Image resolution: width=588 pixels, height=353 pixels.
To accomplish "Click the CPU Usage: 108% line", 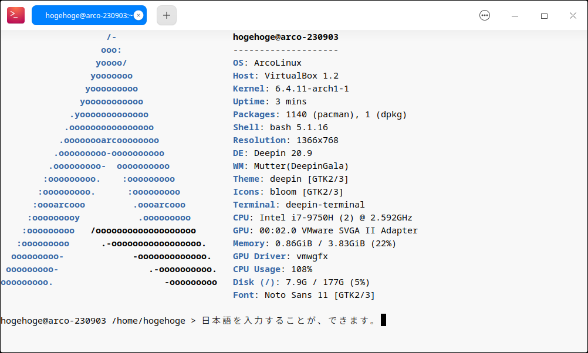I will (273, 269).
